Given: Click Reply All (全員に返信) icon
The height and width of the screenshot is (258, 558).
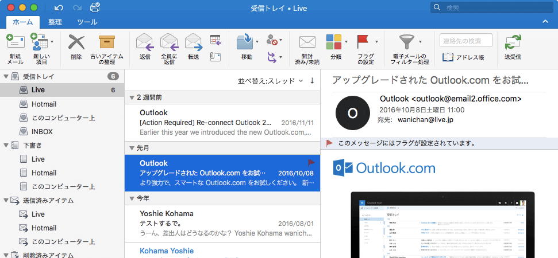Looking at the screenshot, I should coord(169,42).
